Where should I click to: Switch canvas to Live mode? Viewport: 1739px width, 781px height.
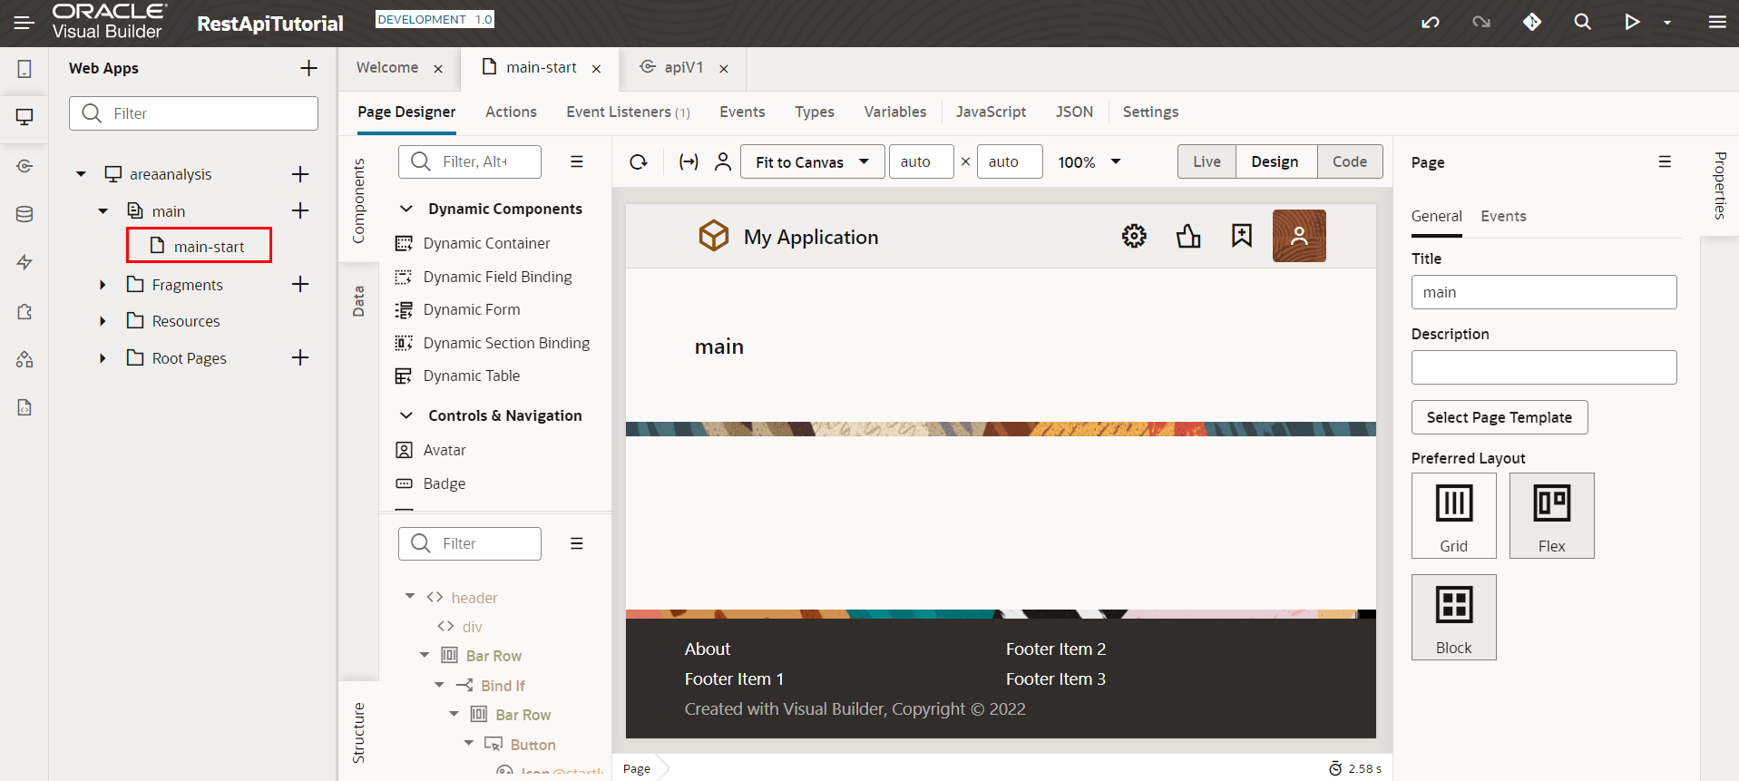[1207, 161]
